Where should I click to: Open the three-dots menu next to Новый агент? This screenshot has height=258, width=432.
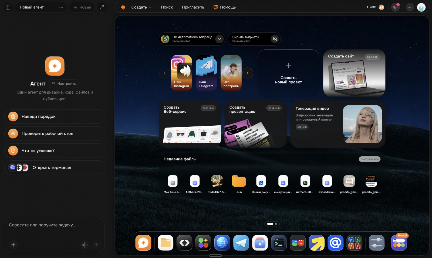coord(61,7)
